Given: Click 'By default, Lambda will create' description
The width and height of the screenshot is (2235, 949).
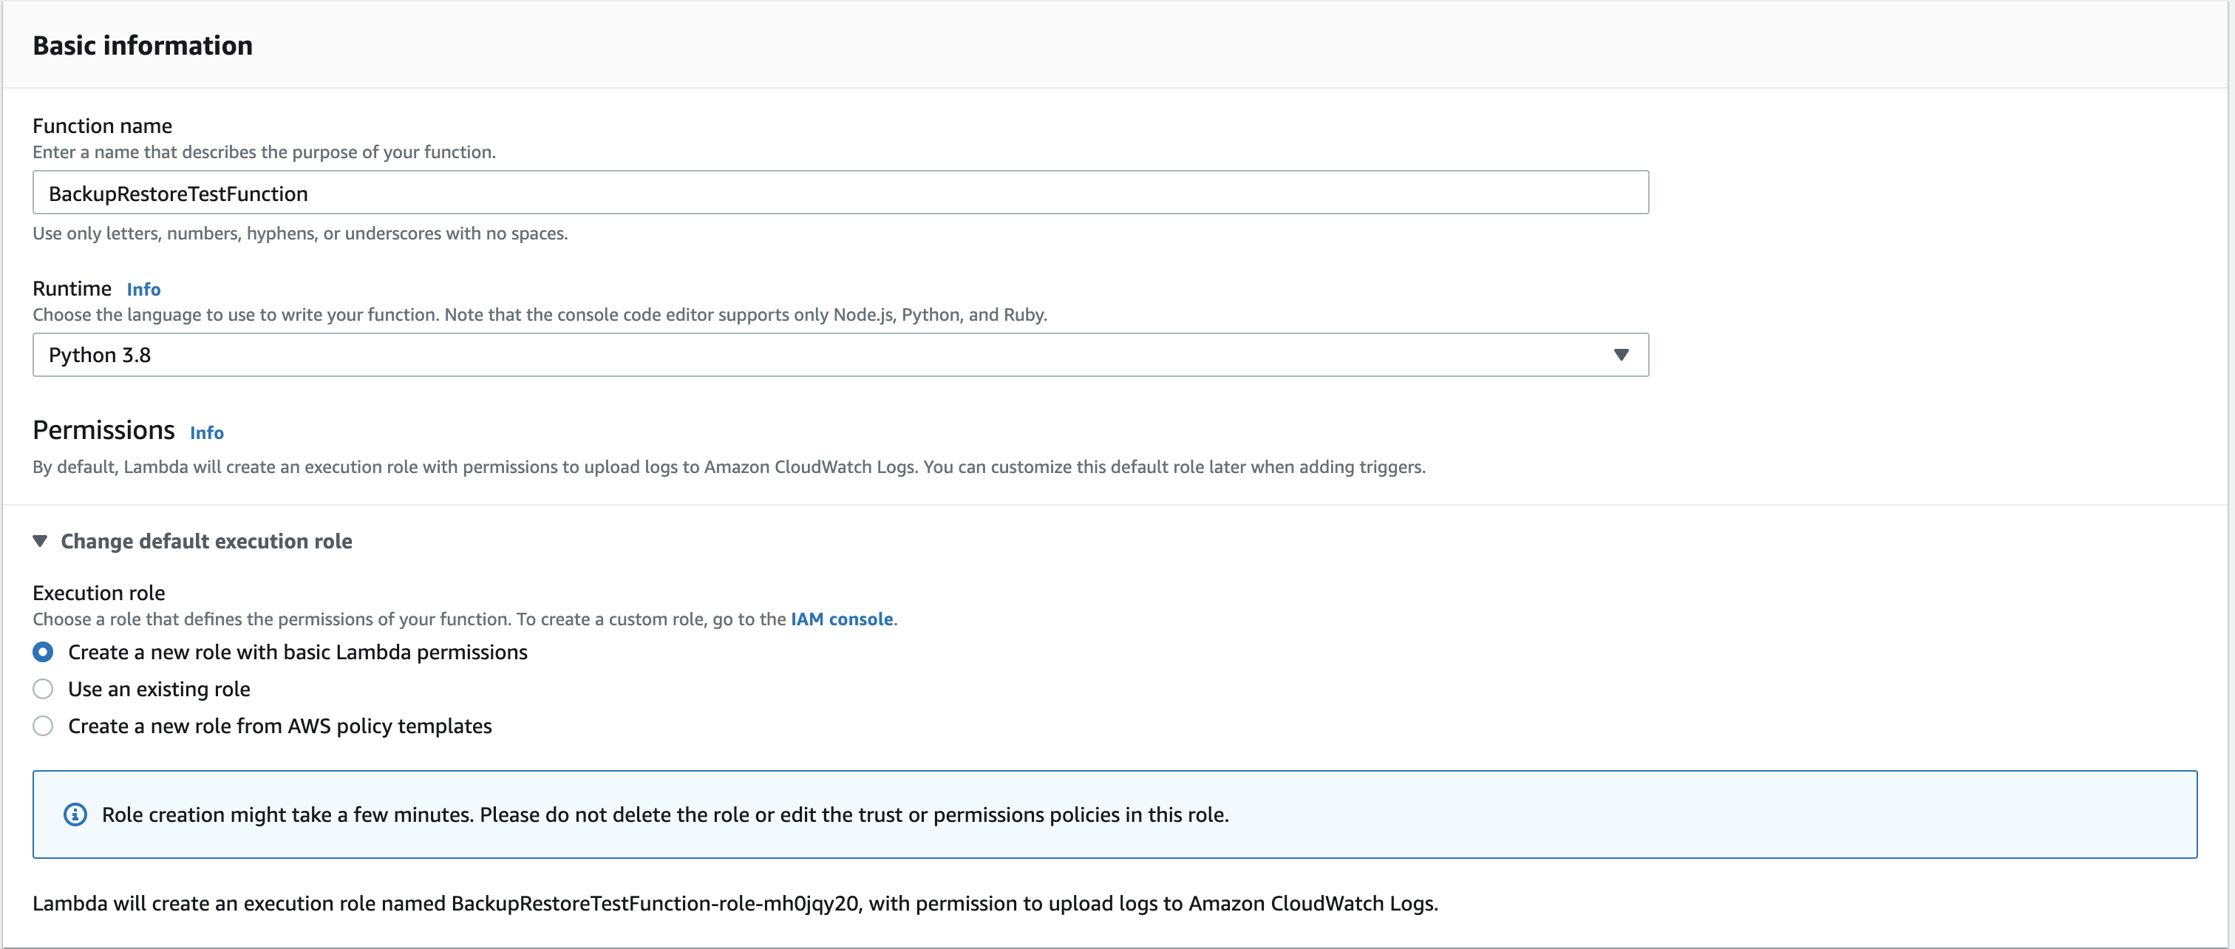Looking at the screenshot, I should [729, 466].
